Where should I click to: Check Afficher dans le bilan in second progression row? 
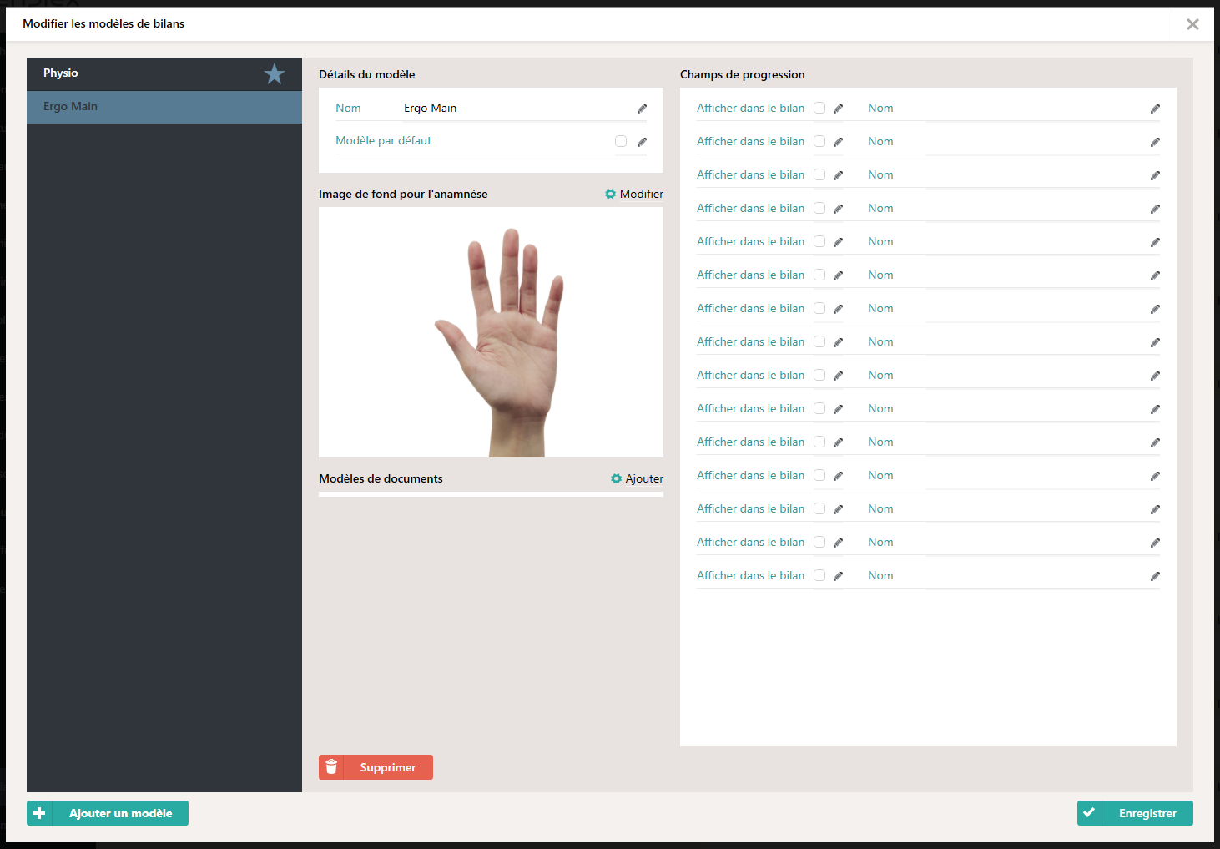(819, 141)
